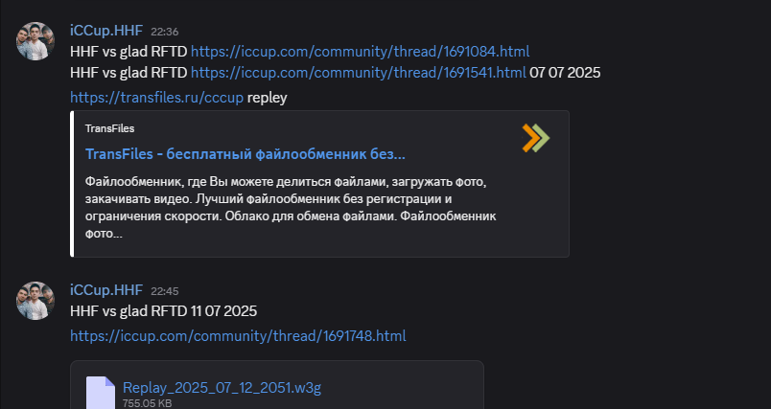
Task: Click the embed description text about Файлообменник
Action: pyautogui.click(x=291, y=208)
